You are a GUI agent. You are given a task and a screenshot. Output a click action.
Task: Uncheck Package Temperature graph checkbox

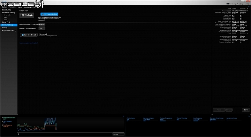(x=2, y=117)
